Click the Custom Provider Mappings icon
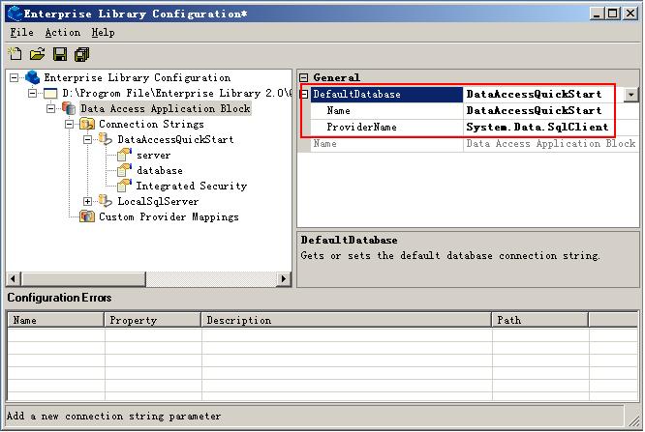This screenshot has width=645, height=432. click(x=87, y=217)
